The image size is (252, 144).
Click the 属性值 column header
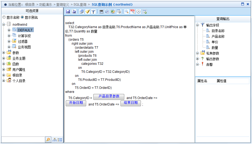221,81
